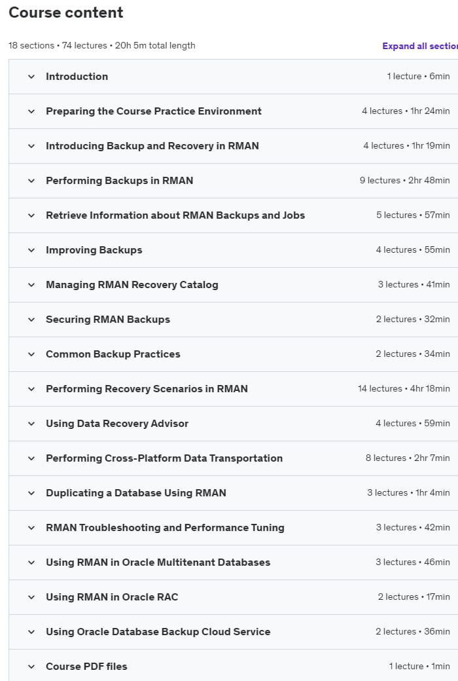The height and width of the screenshot is (681, 458).
Task: Select Performing Recovery Scenarios in RMAN title
Action: [x=147, y=389]
